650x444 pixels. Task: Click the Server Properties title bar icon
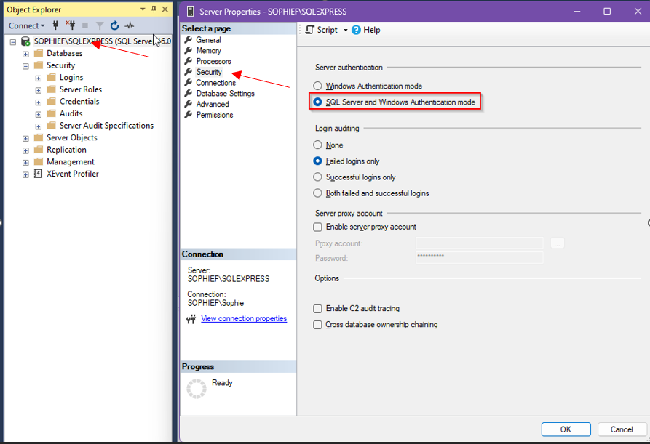tap(190, 12)
